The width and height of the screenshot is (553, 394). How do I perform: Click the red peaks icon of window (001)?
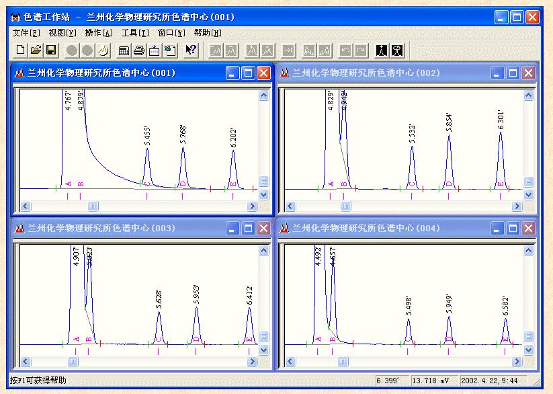[x=19, y=73]
